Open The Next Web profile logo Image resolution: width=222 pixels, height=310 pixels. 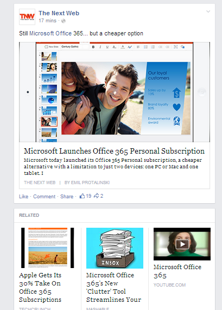(x=27, y=17)
